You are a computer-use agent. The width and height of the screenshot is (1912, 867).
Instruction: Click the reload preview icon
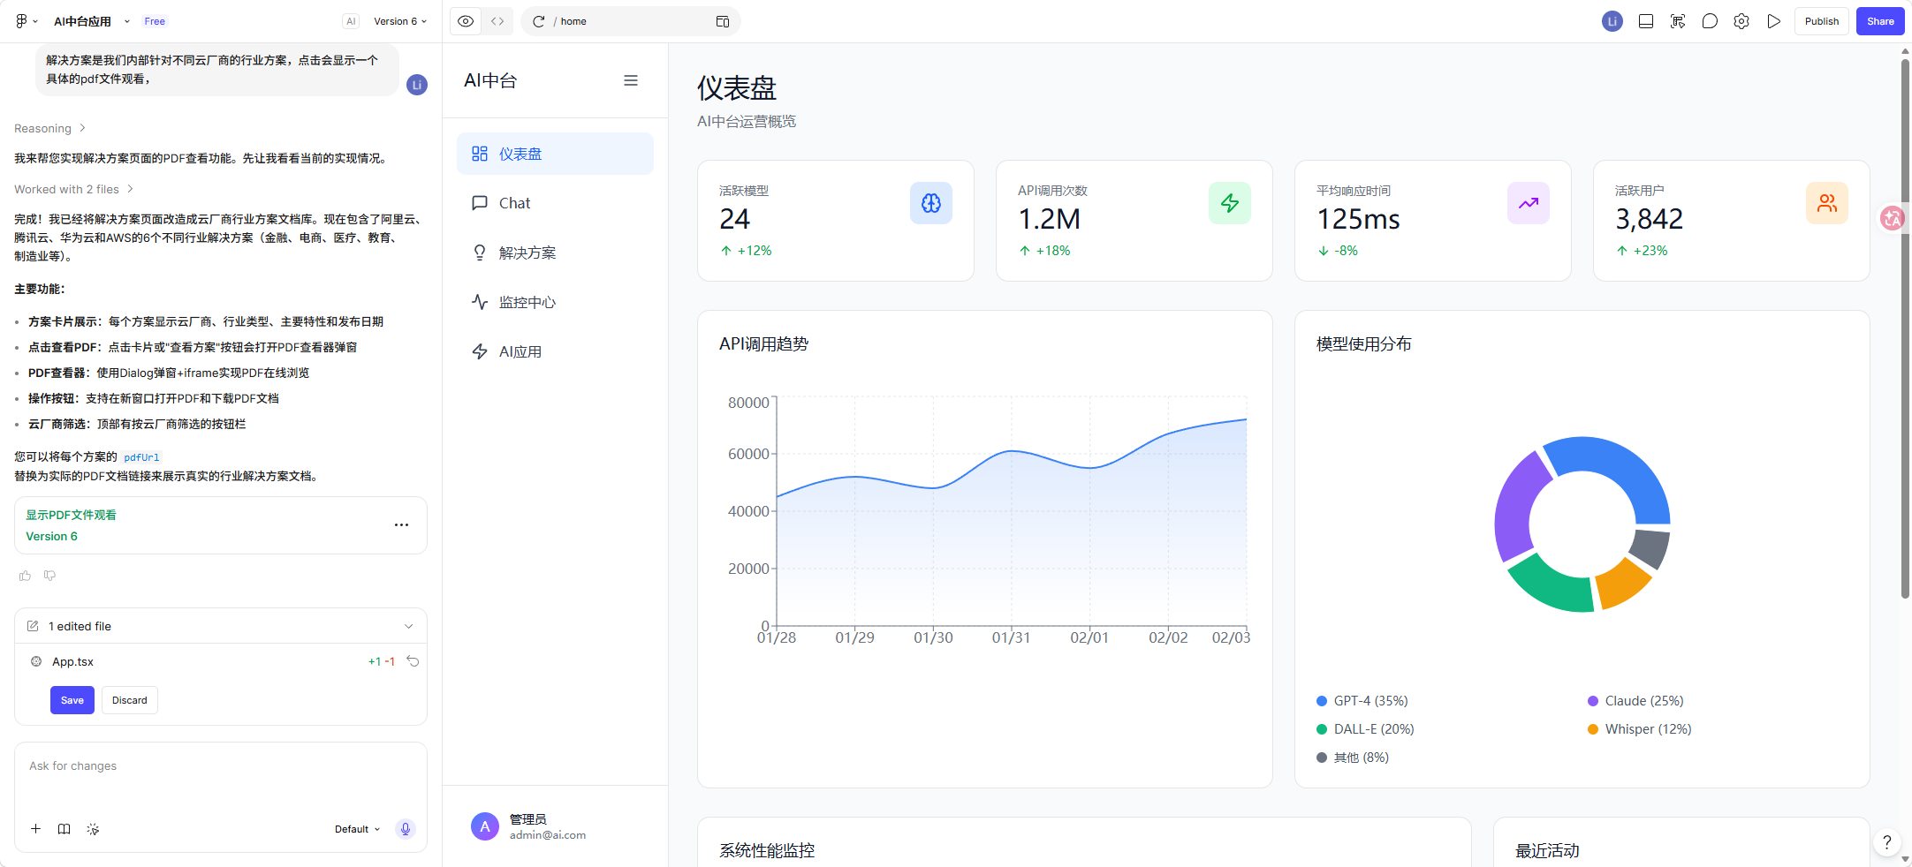pyautogui.click(x=538, y=21)
